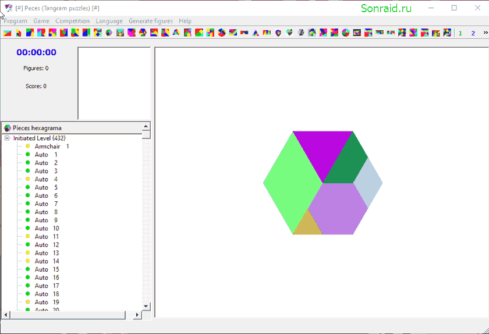This screenshot has height=334, width=489.
Task: Select Auto 8 in the puzzle list
Action: (46, 212)
